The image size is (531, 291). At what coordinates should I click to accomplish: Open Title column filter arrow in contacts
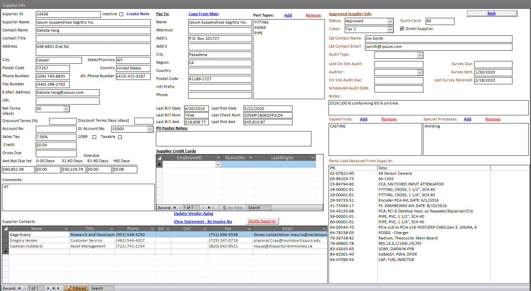pos(112,229)
